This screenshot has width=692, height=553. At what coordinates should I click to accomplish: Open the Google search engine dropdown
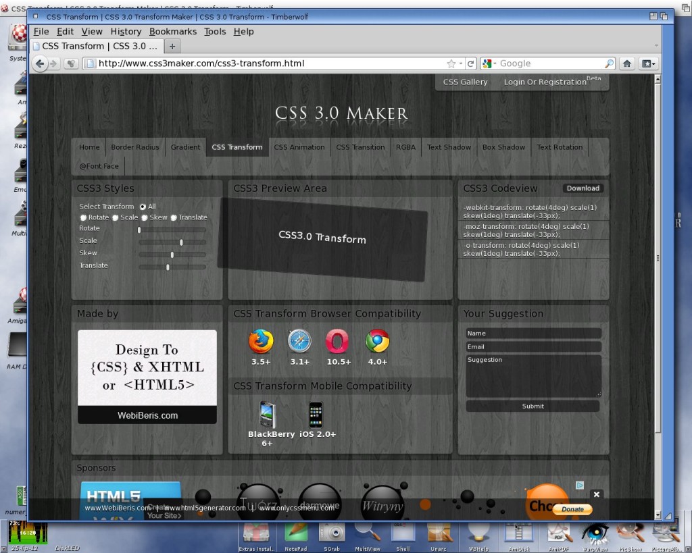pyautogui.click(x=489, y=63)
